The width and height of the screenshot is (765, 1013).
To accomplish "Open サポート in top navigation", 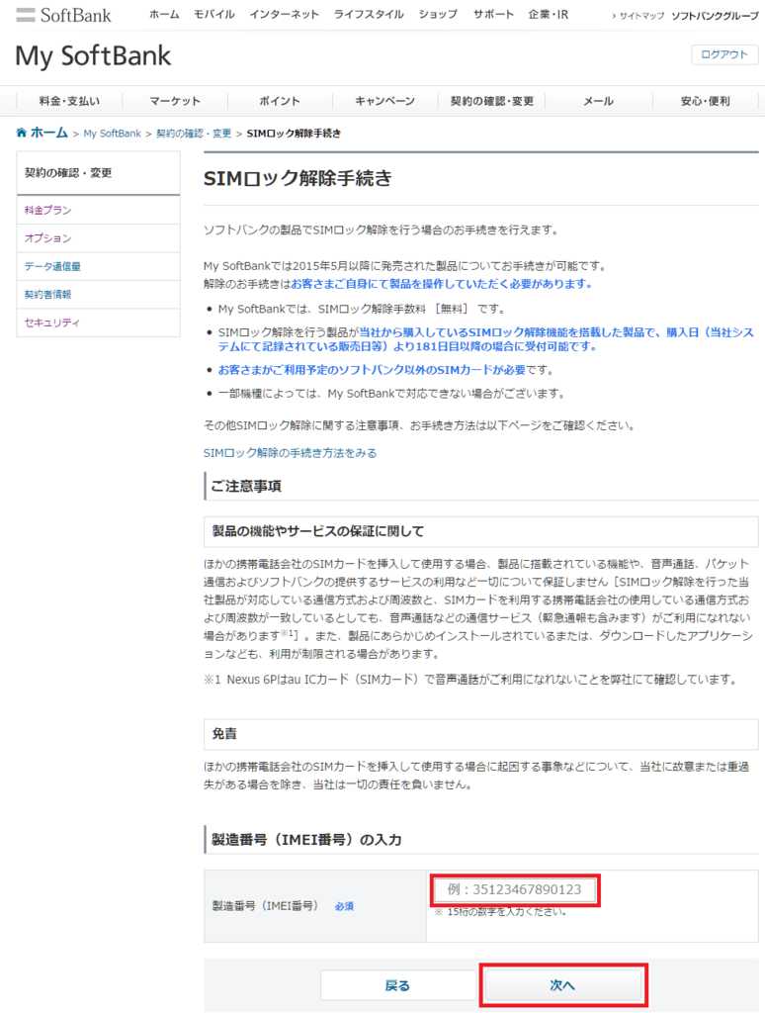I will (493, 14).
